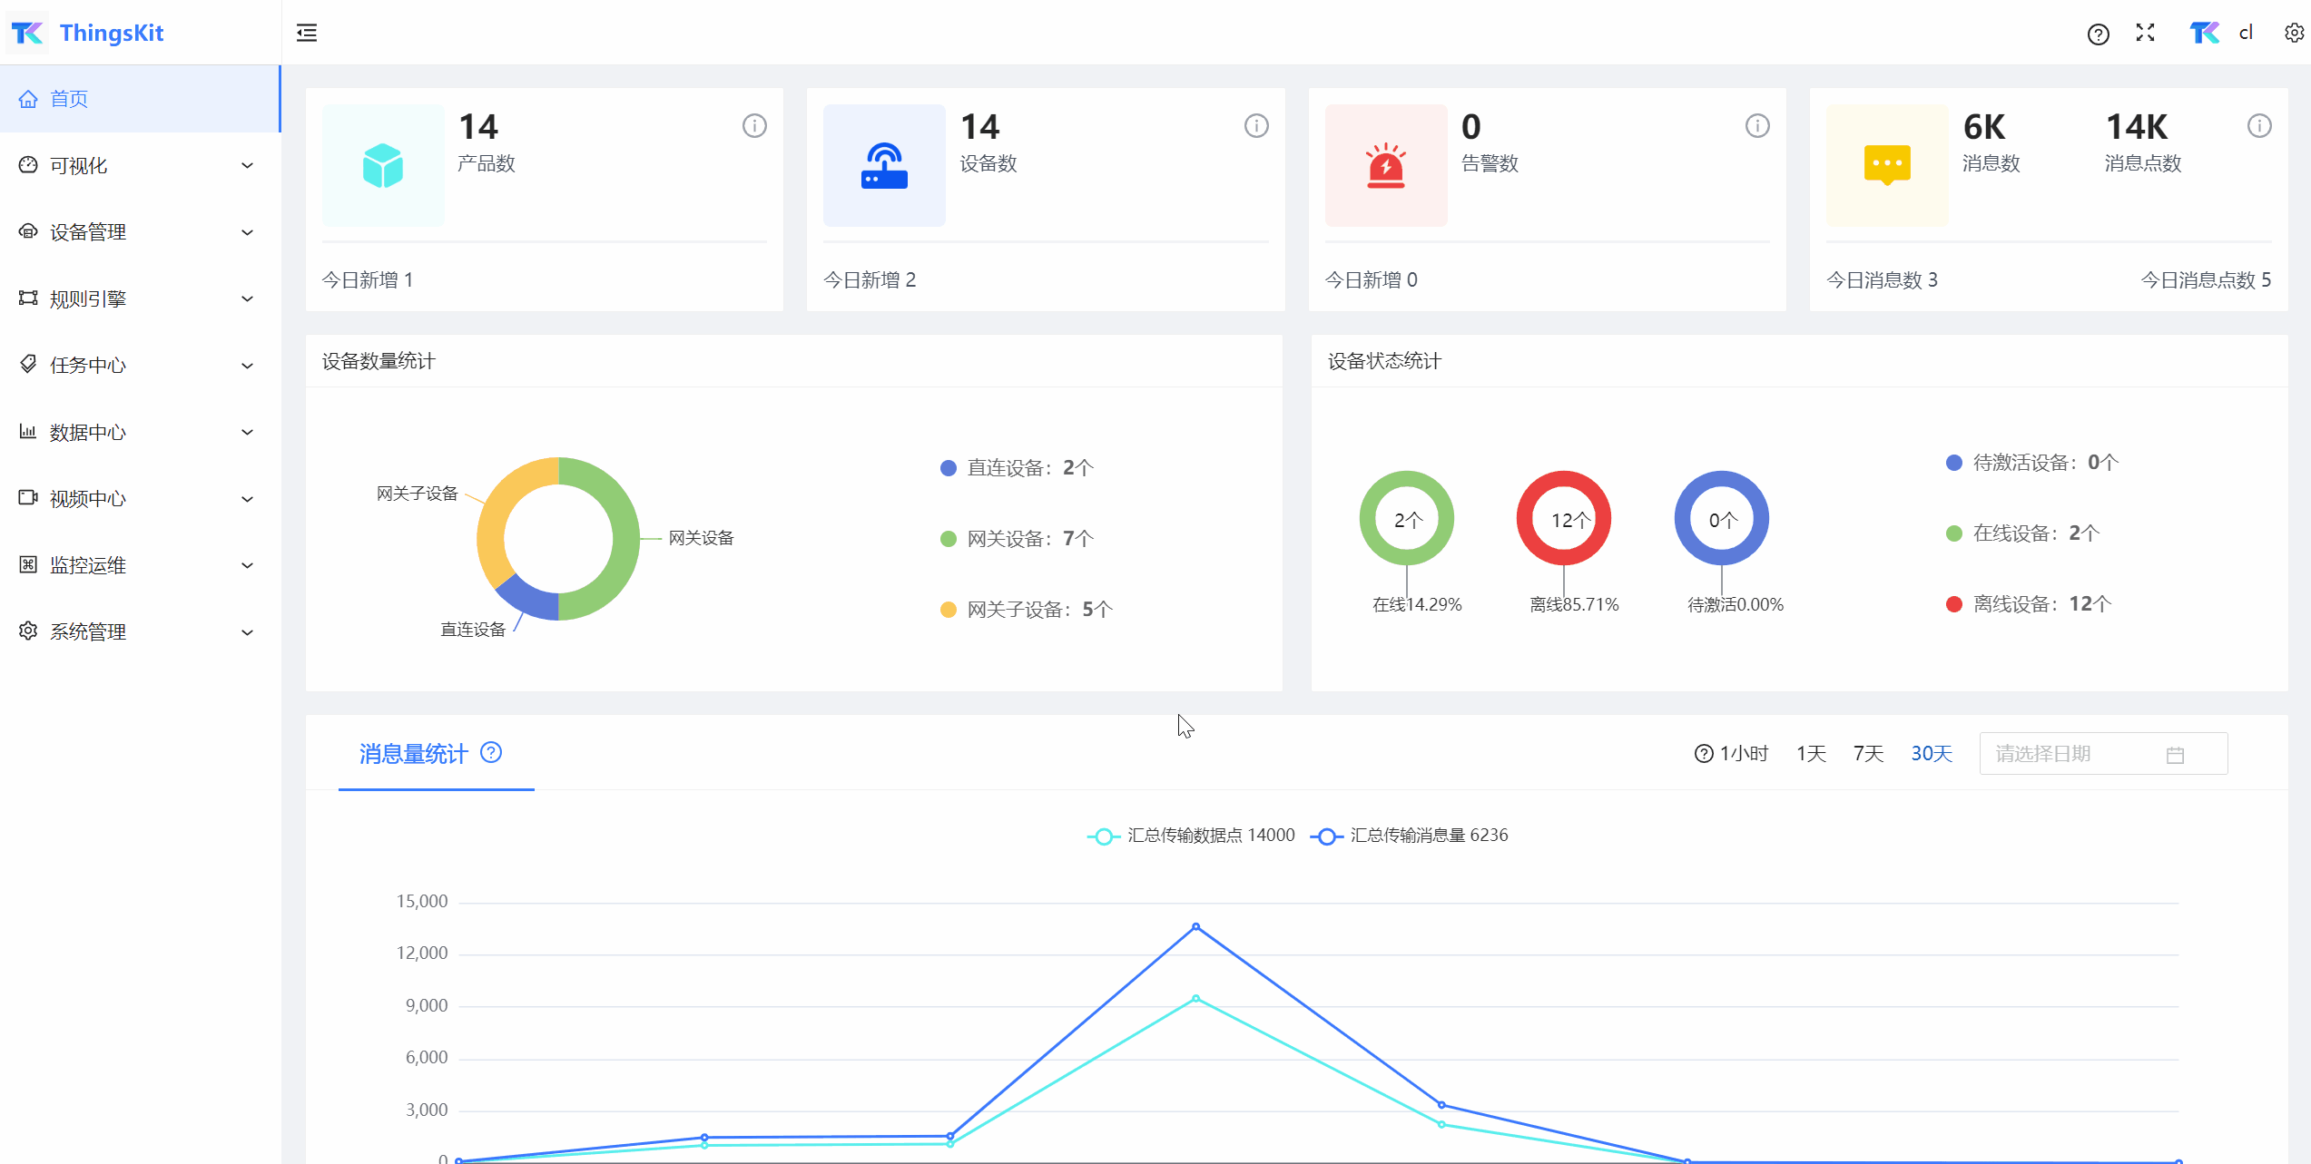Open the settings gear icon in top right
Screen dimensions: 2311x1164
tap(2294, 33)
